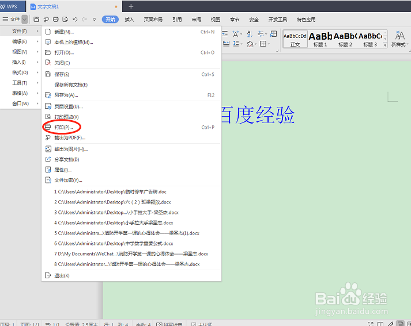This screenshot has width=411, height=326.
Task: Apply the 标题 2 heading style
Action: click(345, 39)
